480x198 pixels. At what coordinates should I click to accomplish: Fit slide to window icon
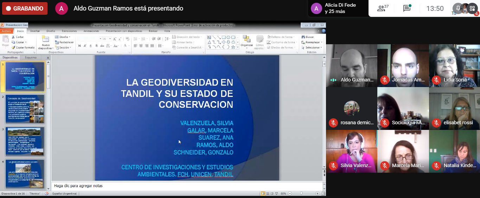[x=323, y=193]
